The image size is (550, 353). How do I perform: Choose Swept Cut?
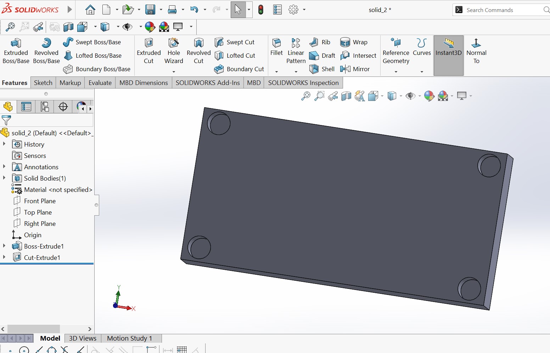click(235, 42)
